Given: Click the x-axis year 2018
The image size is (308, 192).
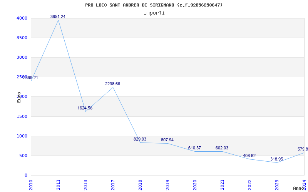Looking at the screenshot, I should pos(140,184).
